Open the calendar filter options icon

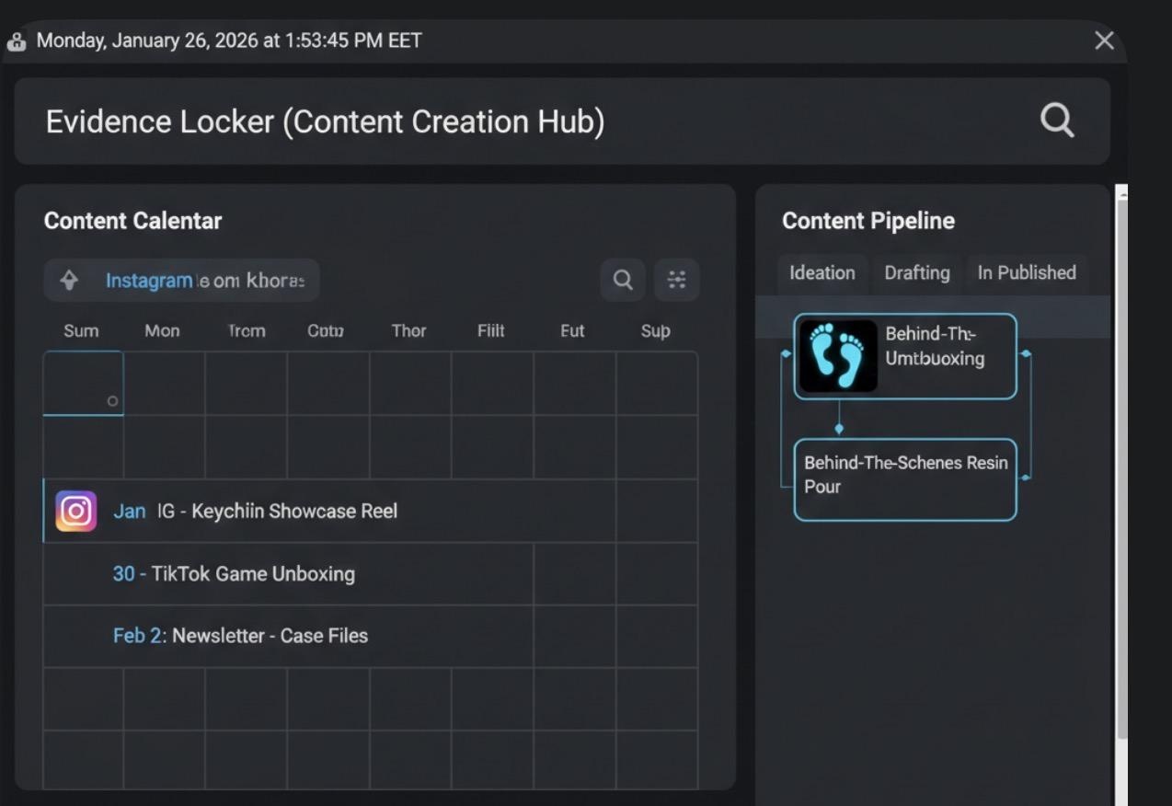click(x=677, y=280)
